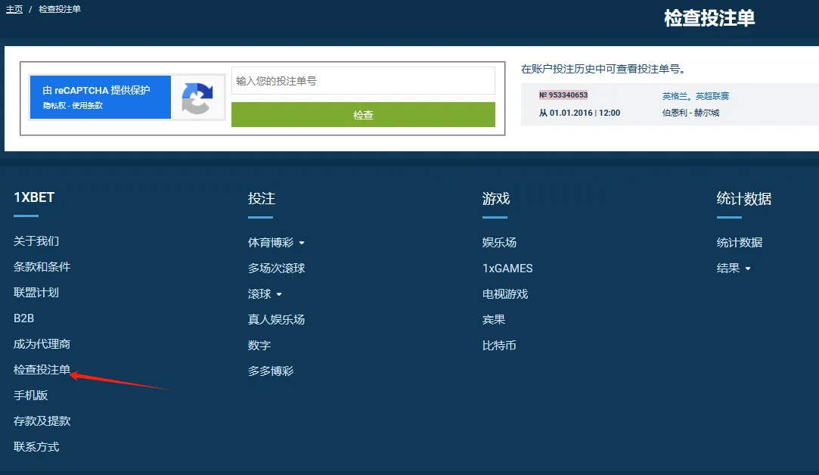Open the B2B footer link

point(23,318)
